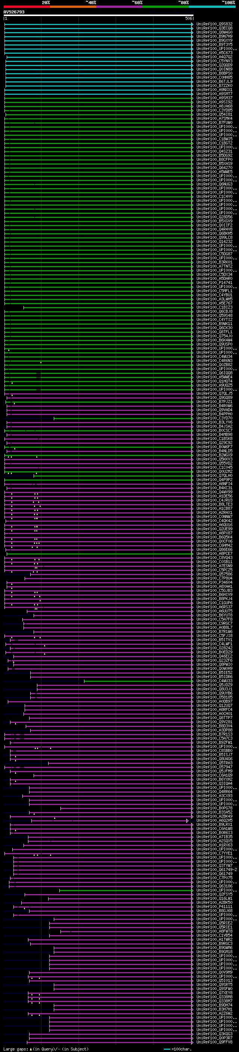This screenshot has width=239, height=1052.
Task: Open the UniRef100_C1BI23 entry
Action: pyautogui.click(x=214, y=307)
